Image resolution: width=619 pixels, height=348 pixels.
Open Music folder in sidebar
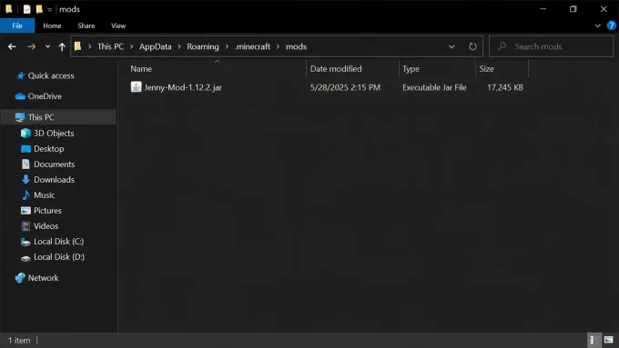click(x=45, y=195)
